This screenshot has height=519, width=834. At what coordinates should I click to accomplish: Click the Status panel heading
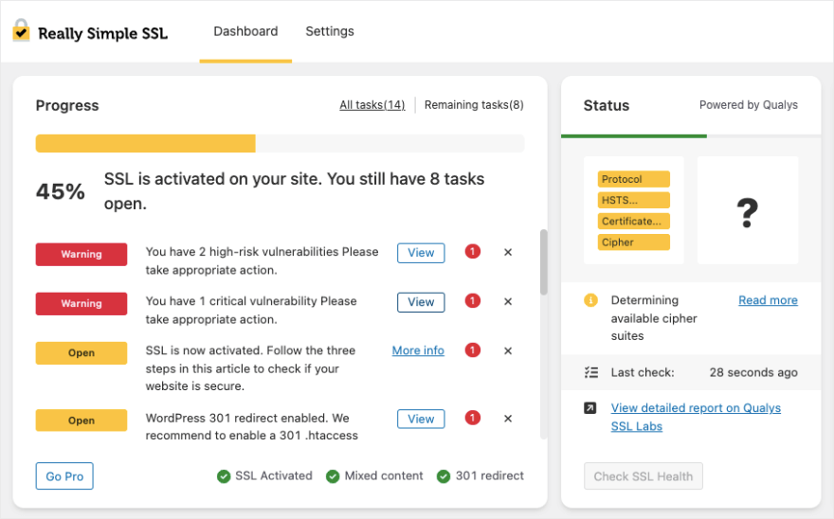click(607, 105)
